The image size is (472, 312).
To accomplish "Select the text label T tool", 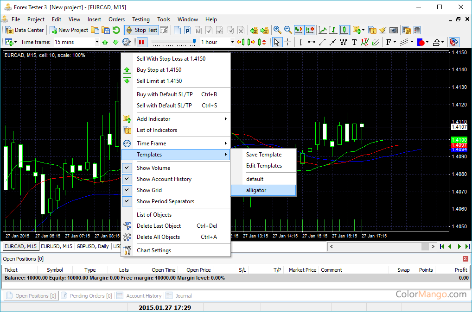I will tap(354, 42).
